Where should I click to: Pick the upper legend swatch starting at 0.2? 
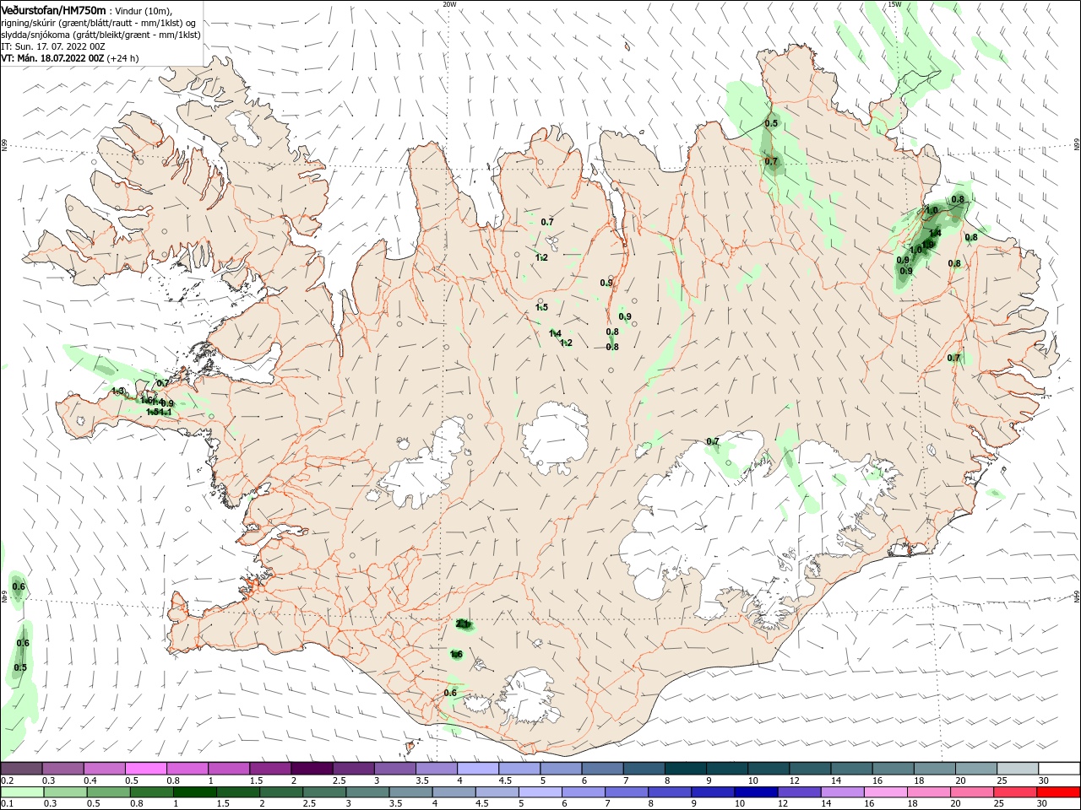coord(21,769)
